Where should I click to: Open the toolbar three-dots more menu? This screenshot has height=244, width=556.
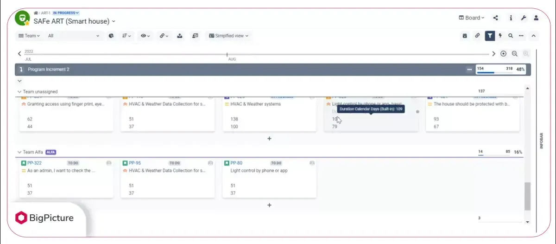click(521, 36)
